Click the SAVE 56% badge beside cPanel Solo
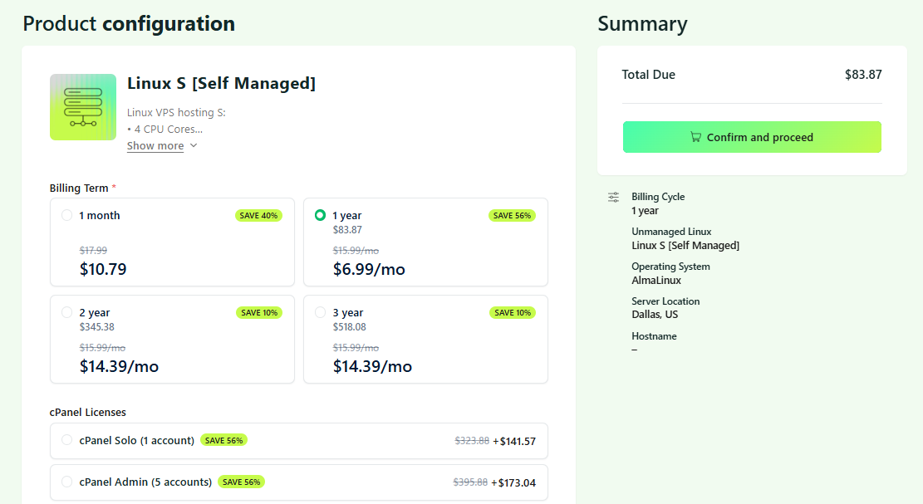Image resolution: width=923 pixels, height=504 pixels. (x=223, y=440)
